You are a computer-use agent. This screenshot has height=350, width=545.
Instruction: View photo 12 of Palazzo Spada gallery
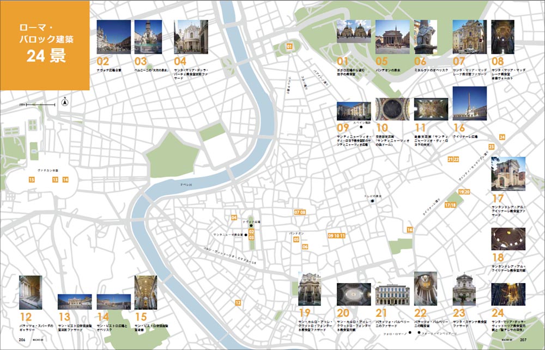click(x=31, y=293)
